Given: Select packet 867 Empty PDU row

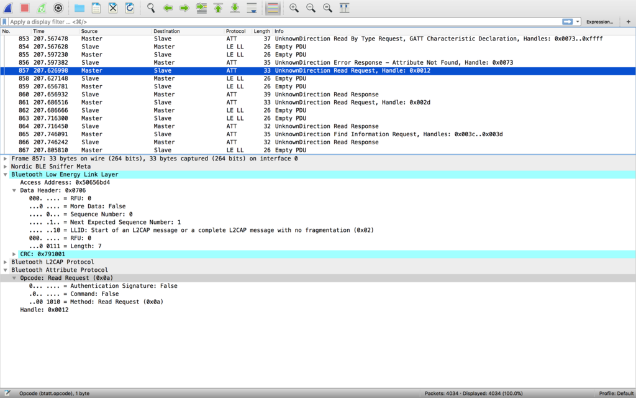Looking at the screenshot, I should coord(318,150).
